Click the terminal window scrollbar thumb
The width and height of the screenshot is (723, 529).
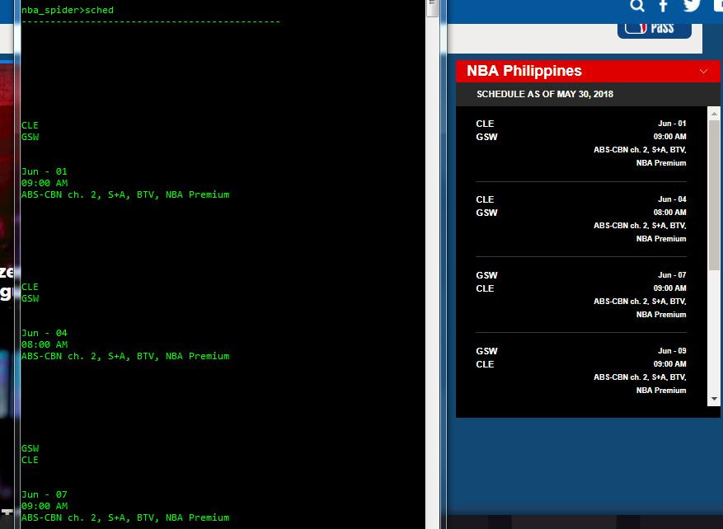432,8
